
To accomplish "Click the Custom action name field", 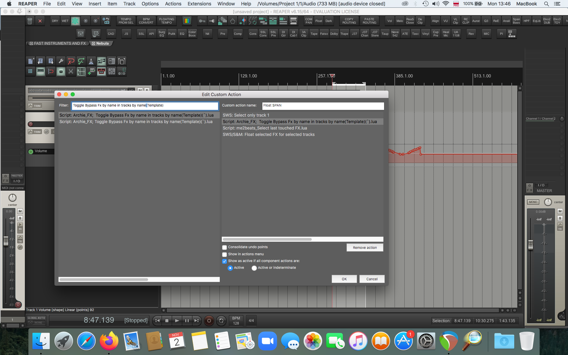I will click(x=323, y=105).
